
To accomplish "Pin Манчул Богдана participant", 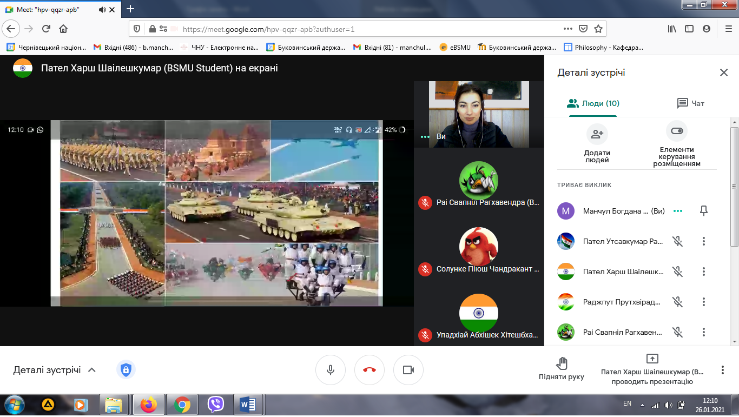I will click(704, 211).
